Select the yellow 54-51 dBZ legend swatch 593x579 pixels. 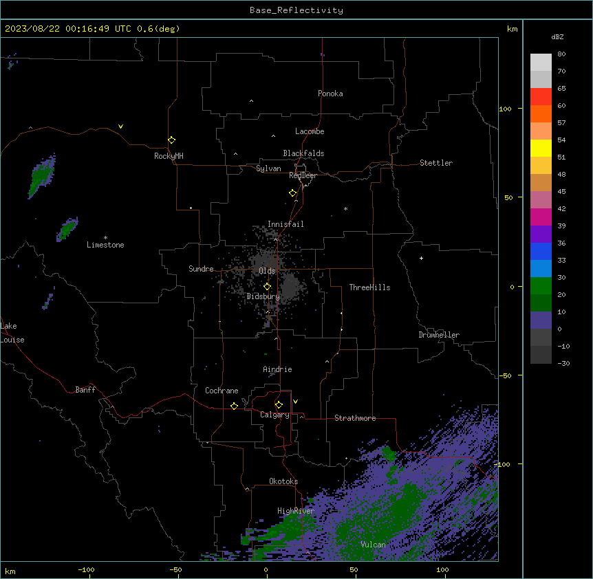[541, 148]
